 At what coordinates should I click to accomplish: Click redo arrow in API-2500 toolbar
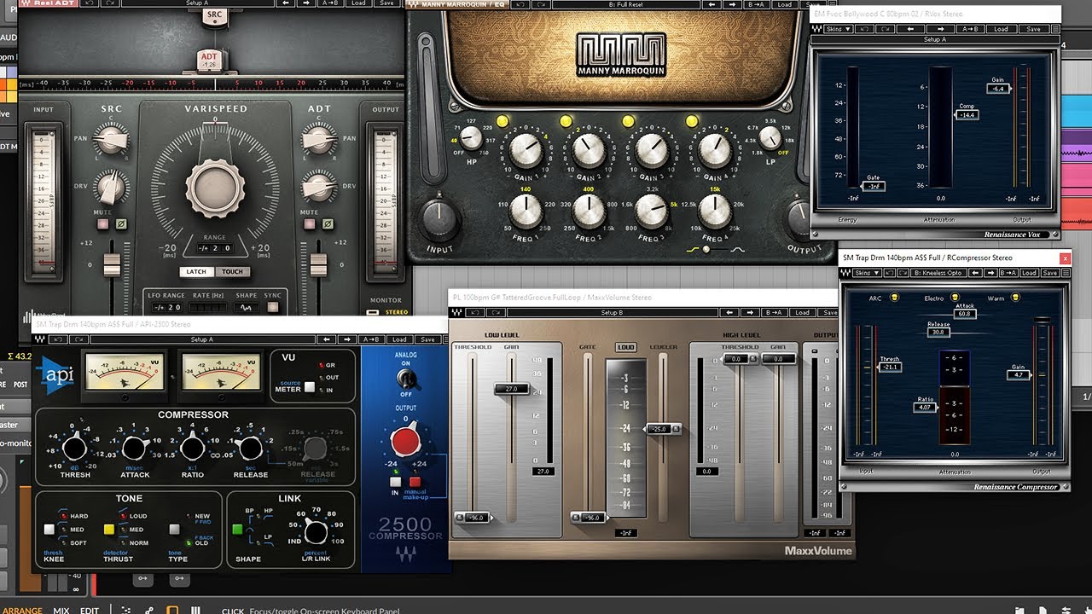pyautogui.click(x=79, y=339)
